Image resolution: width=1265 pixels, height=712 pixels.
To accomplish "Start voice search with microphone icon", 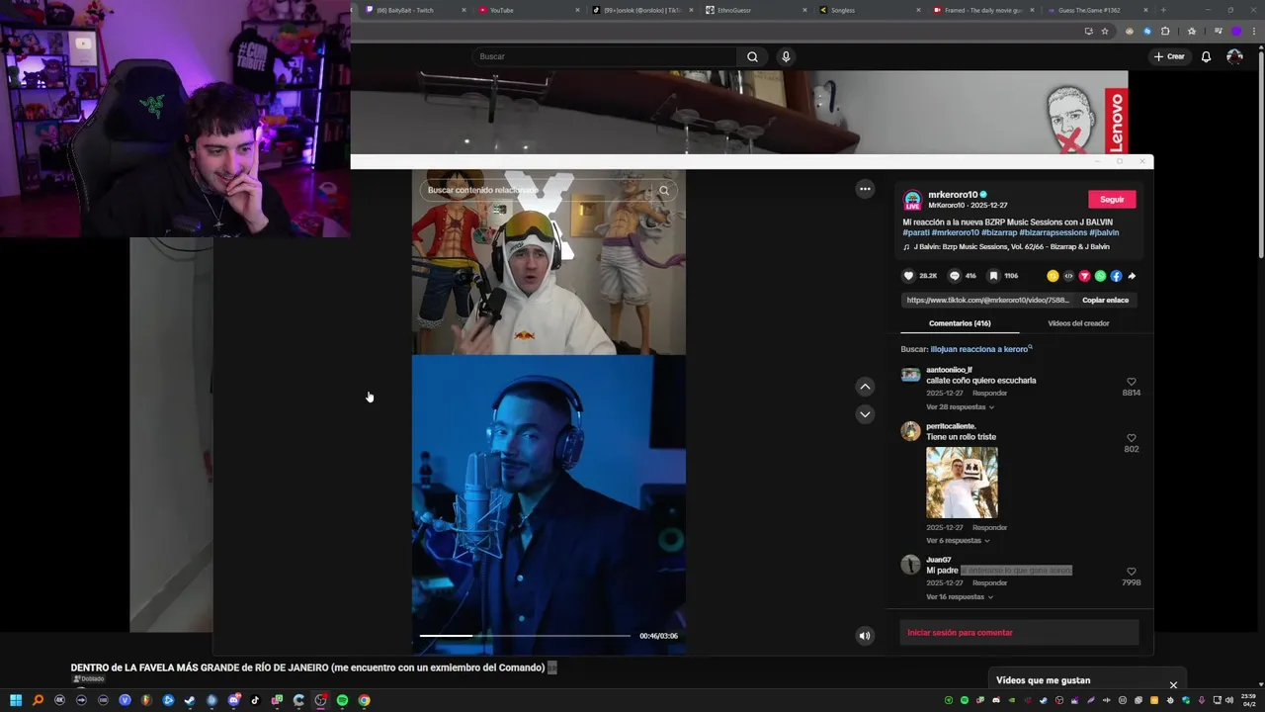I will tap(786, 56).
